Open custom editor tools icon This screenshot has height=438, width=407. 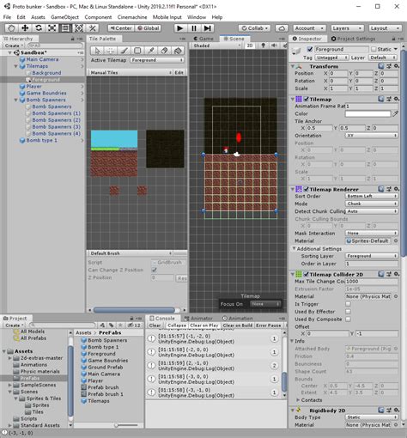point(92,28)
